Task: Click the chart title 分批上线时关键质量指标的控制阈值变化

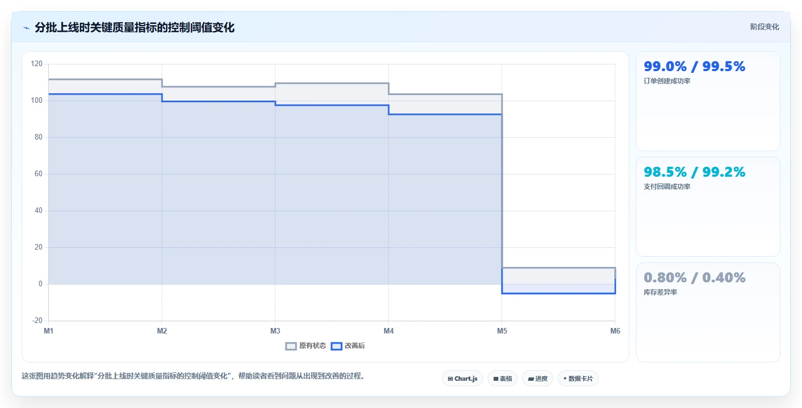Action: (134, 28)
